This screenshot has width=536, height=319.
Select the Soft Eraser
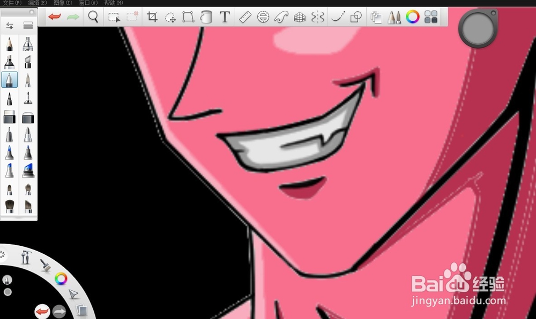point(28,117)
